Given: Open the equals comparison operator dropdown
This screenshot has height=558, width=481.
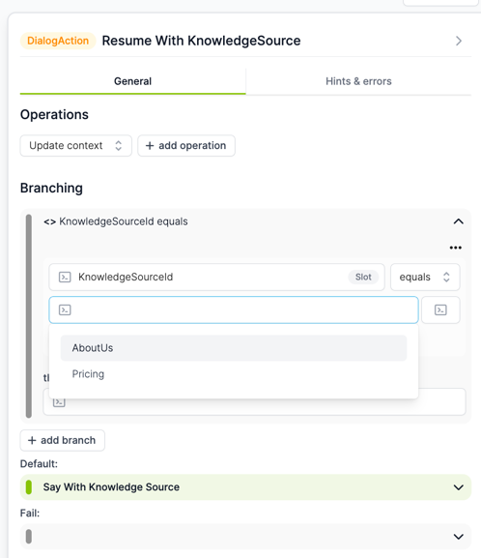Looking at the screenshot, I should (x=425, y=277).
